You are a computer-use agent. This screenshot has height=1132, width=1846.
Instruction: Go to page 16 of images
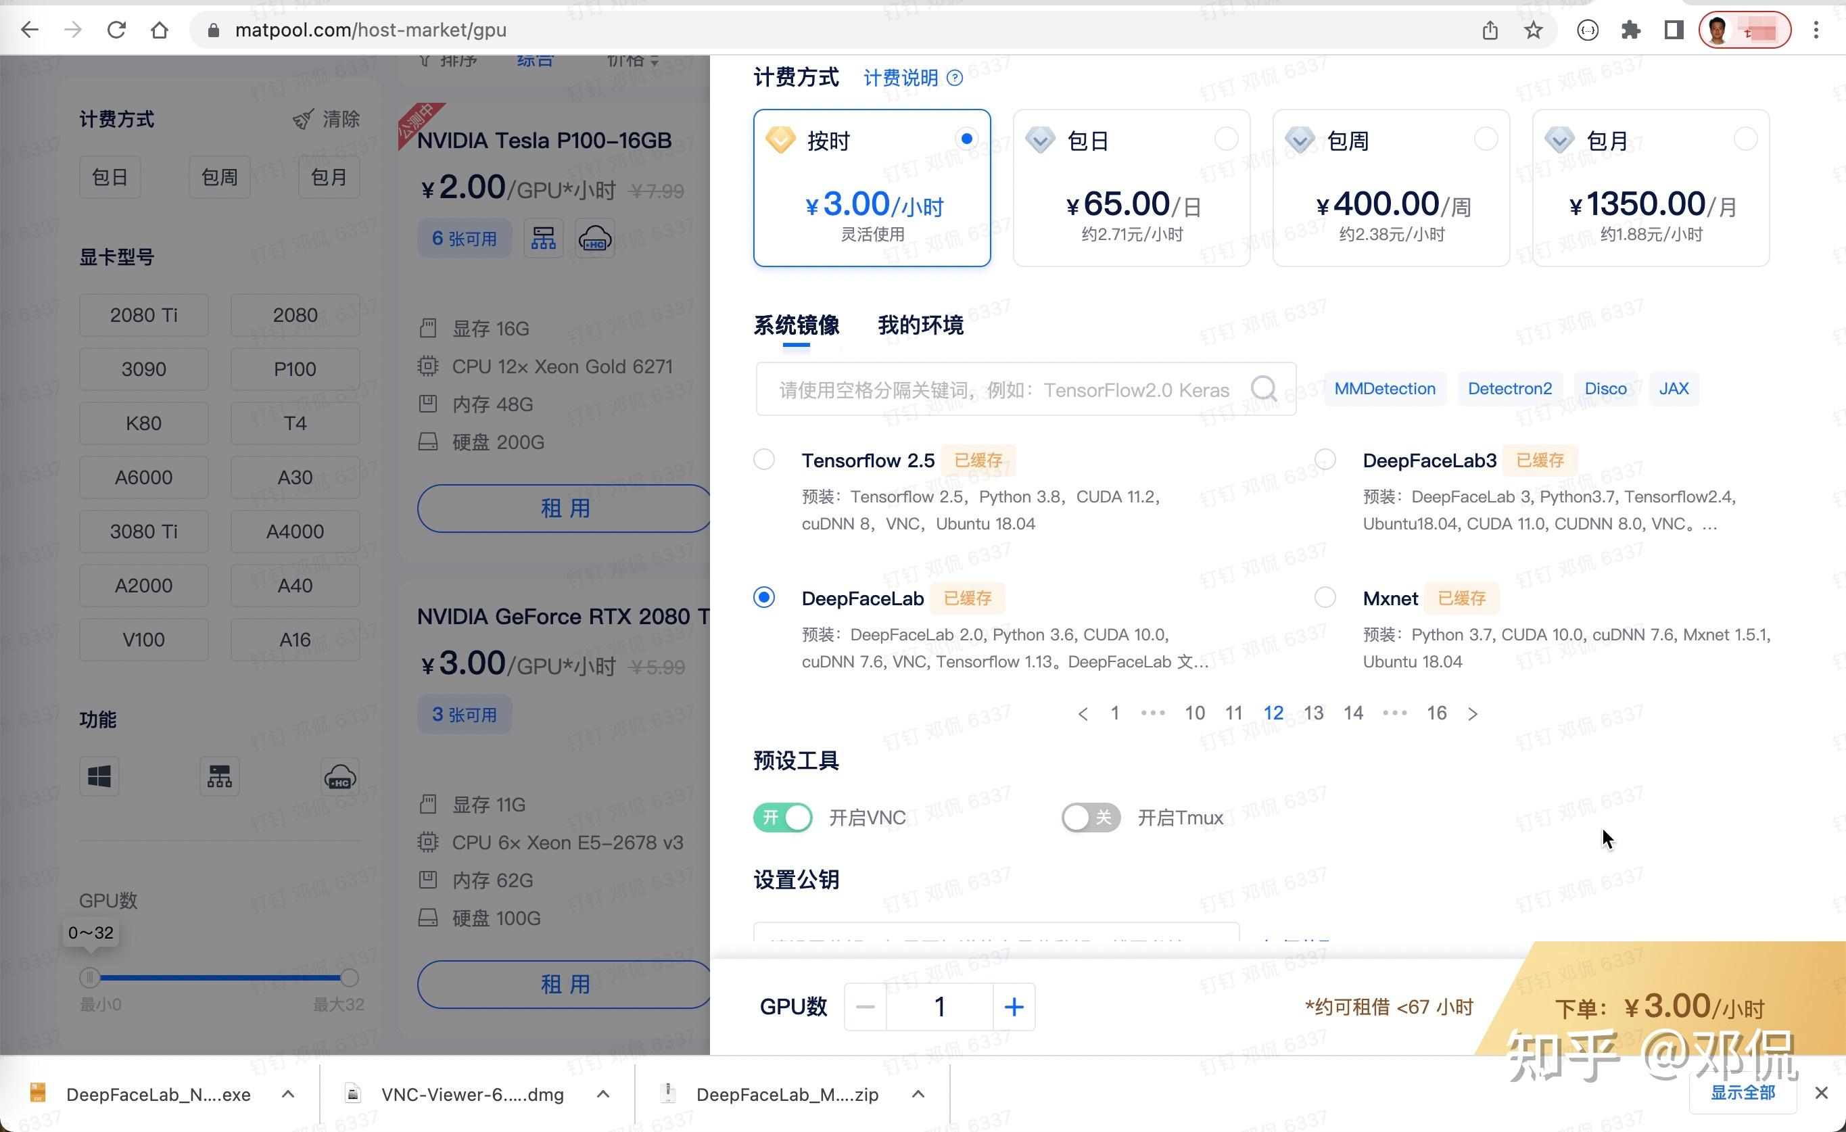click(x=1437, y=713)
